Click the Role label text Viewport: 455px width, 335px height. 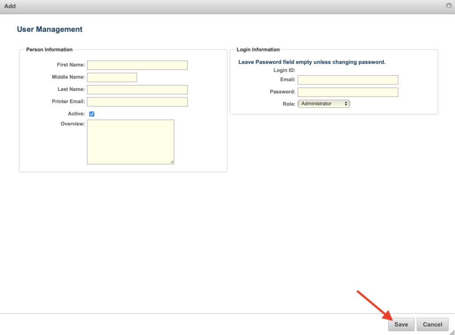(289, 104)
